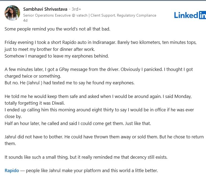This screenshot has width=206, height=186.
Task: Click the Senior Operations Executive headline
Action: click(x=56, y=15)
